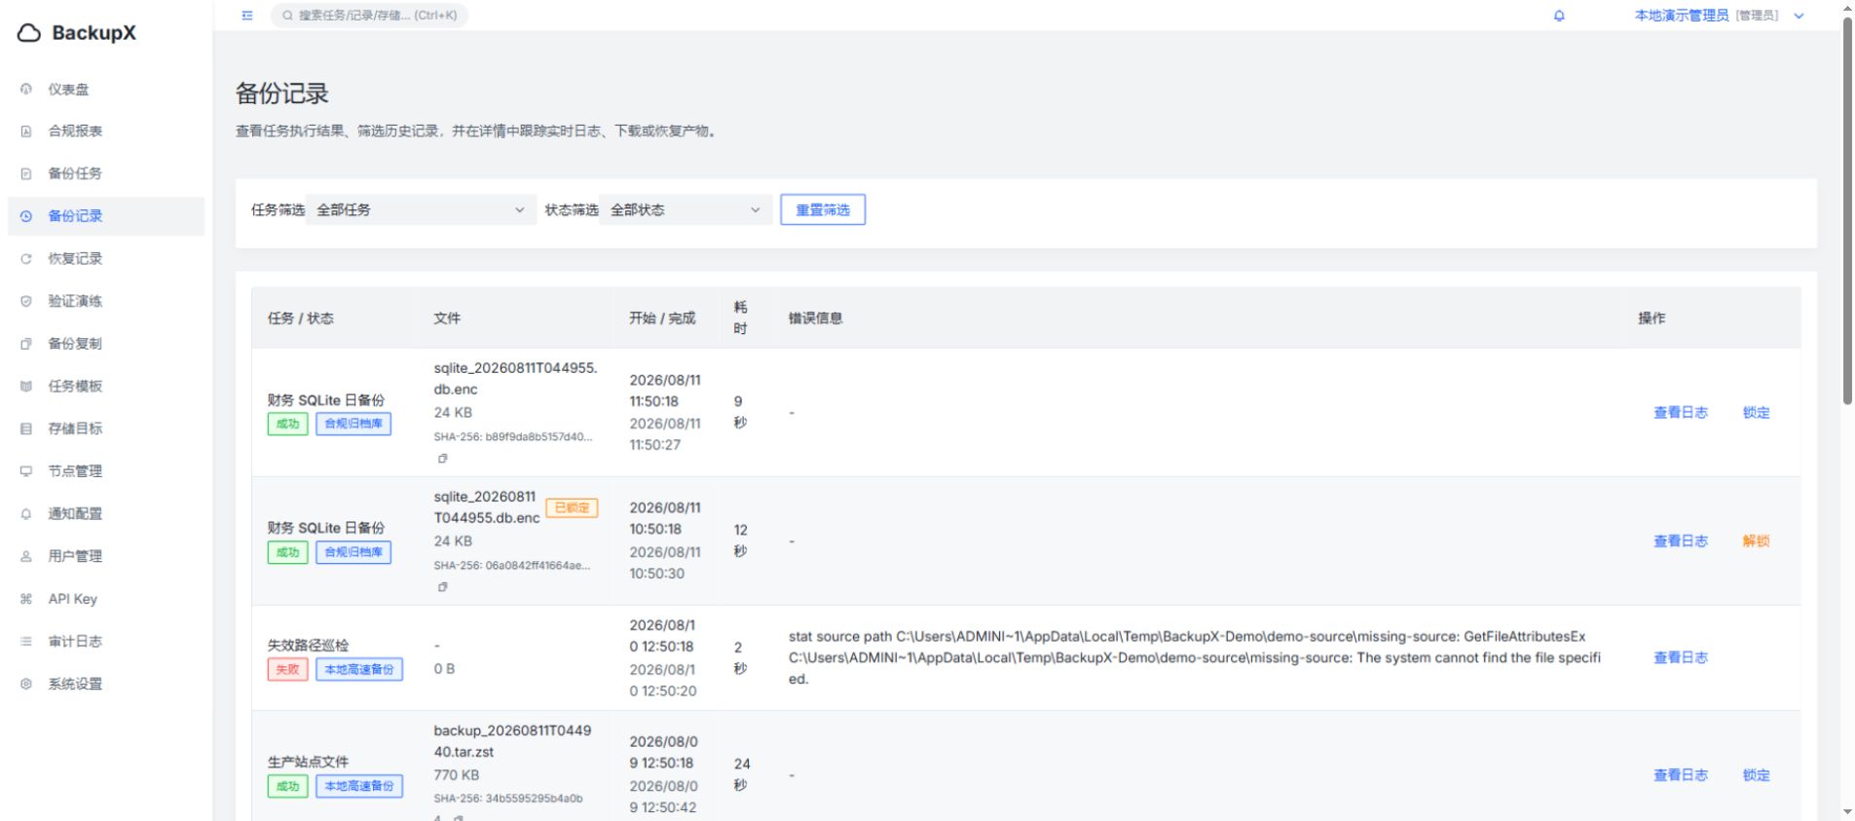The image size is (1855, 821).
Task: Click the 备份复制 copy icon in the sidebar
Action: coord(26,344)
